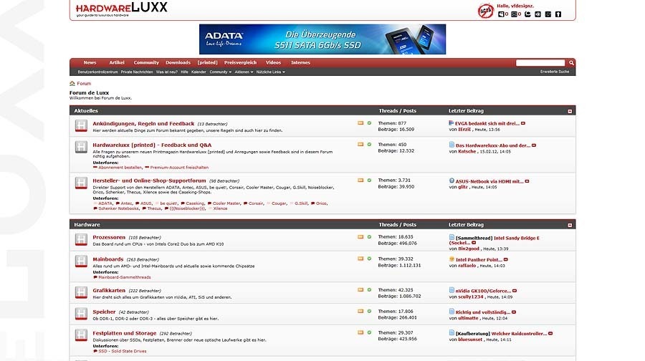
Task: Click the home icon beside Forum breadcrumb
Action: [x=72, y=84]
